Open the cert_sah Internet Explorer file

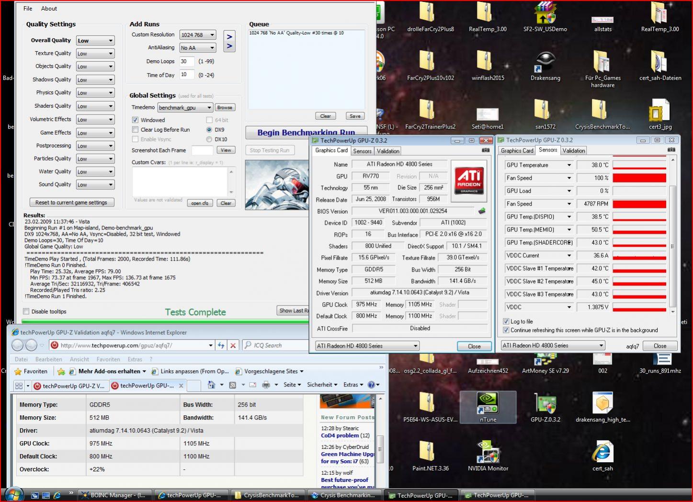(602, 456)
